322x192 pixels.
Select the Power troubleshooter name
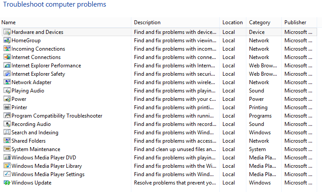pos(19,99)
